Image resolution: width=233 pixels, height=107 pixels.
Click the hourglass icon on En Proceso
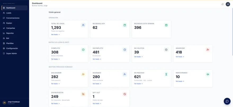coord(166,74)
